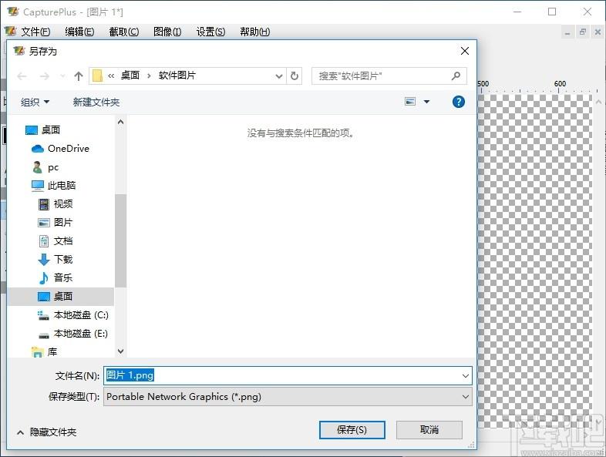
Task: Change the view layout icon
Action: tap(410, 102)
